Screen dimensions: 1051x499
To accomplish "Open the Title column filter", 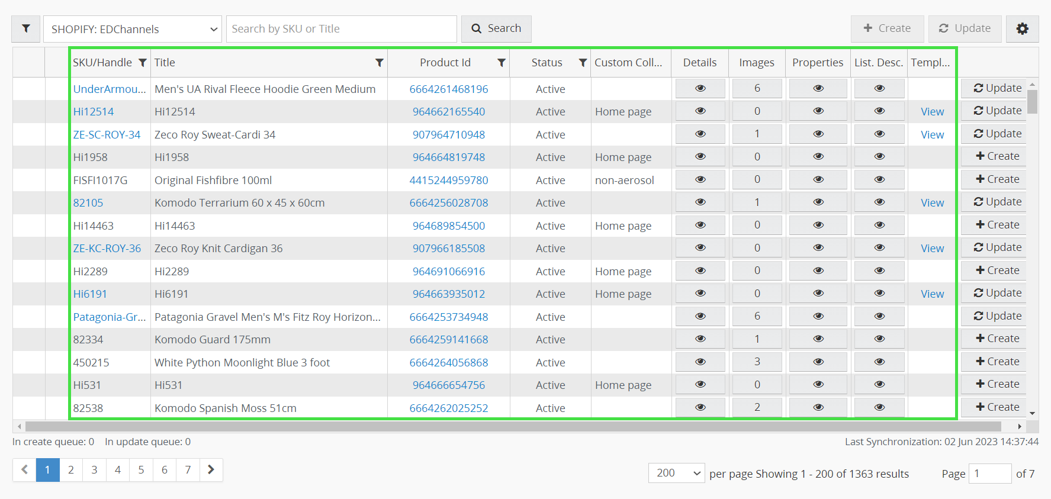I will [x=379, y=63].
